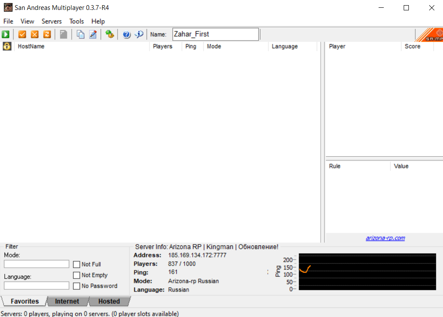Switch to the Internet tab

click(x=67, y=301)
